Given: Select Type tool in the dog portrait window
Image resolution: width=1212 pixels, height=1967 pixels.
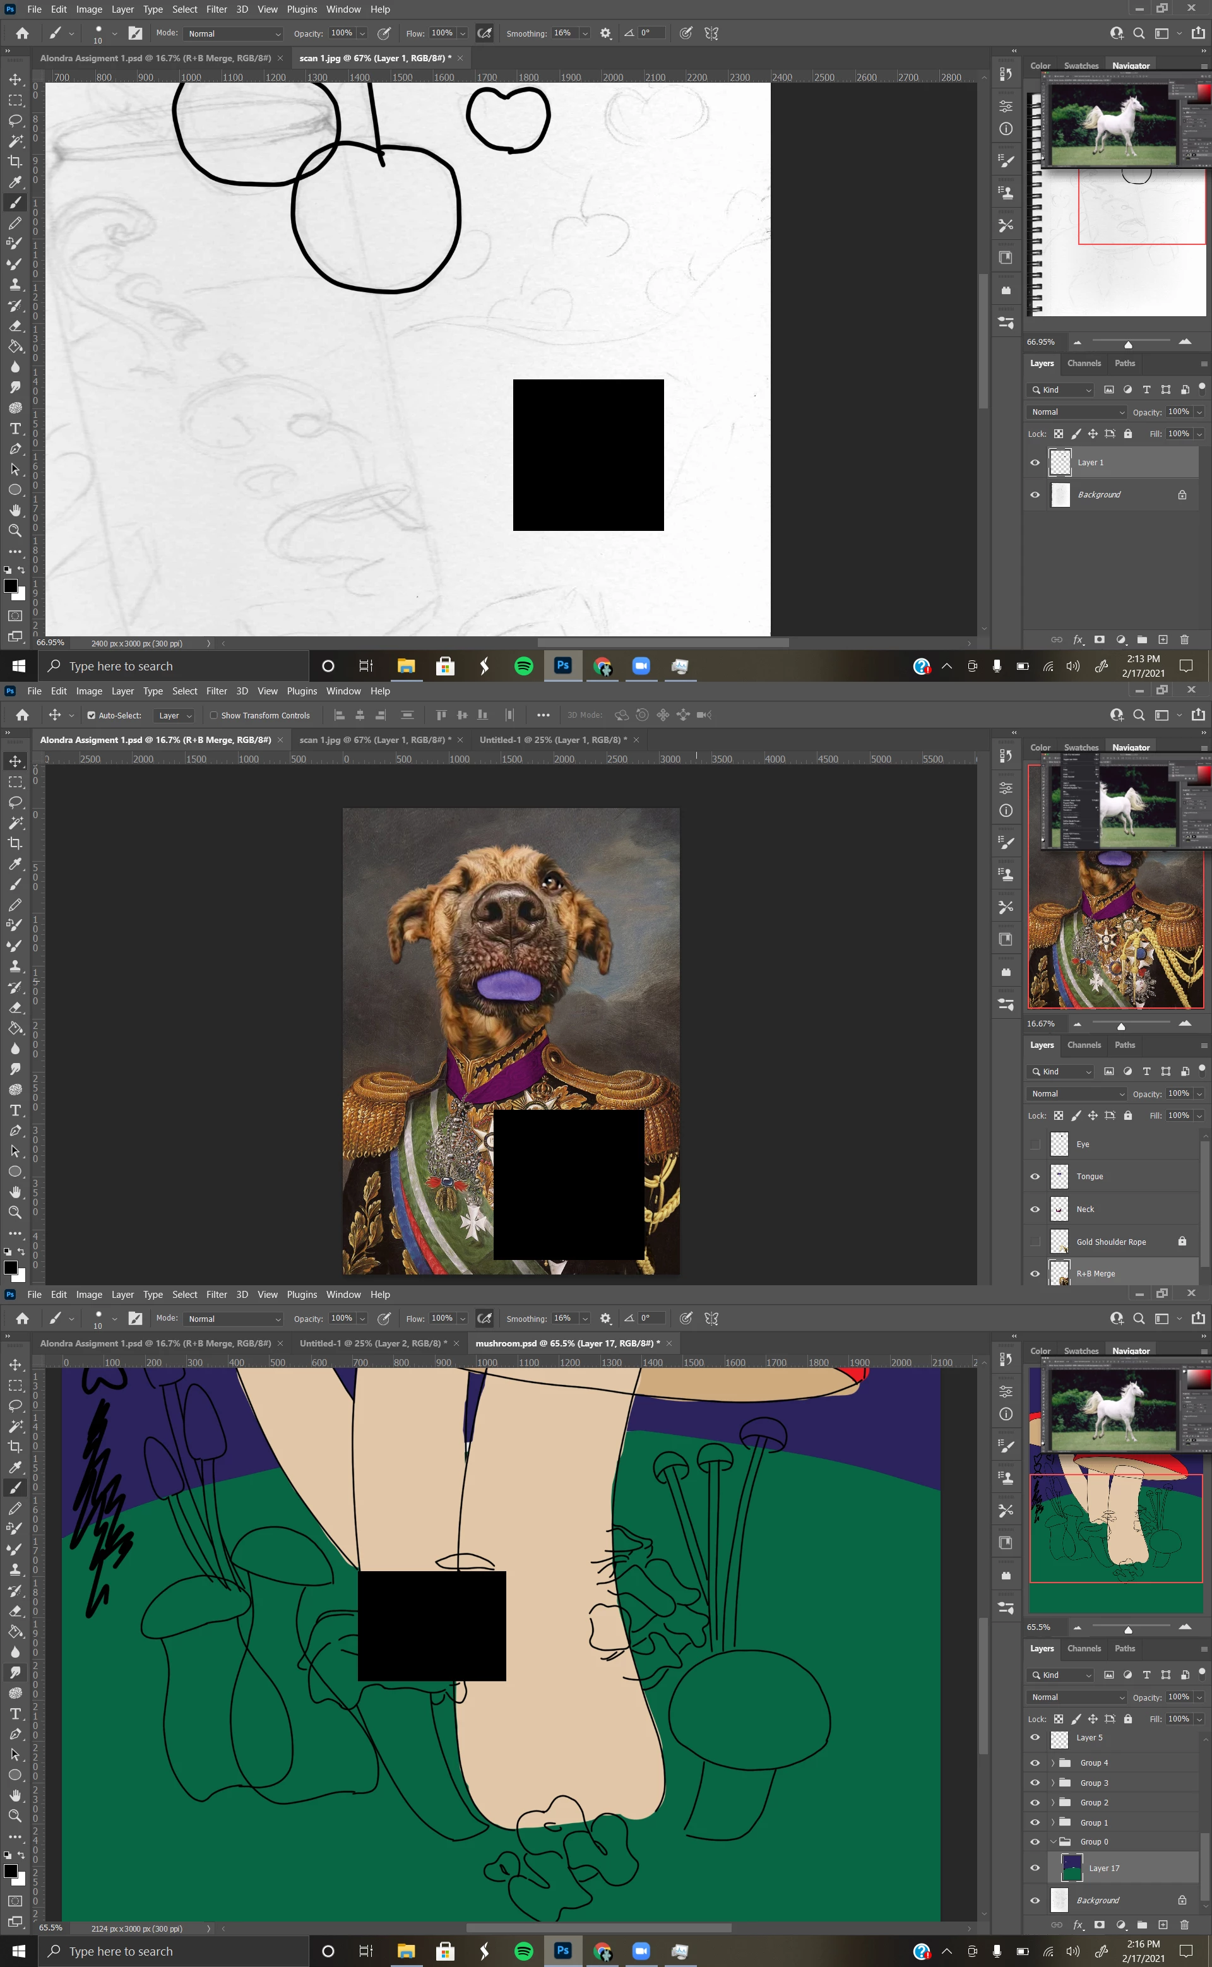Looking at the screenshot, I should pos(15,1110).
